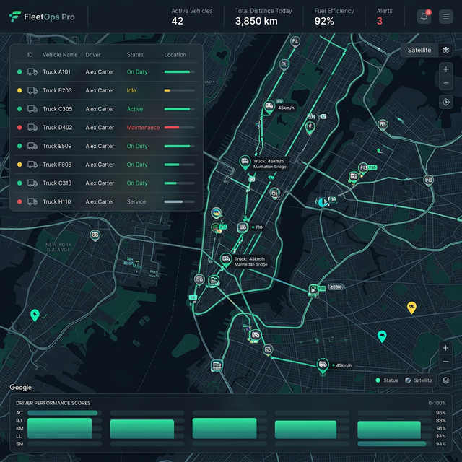Open the bottom-right map layers stack icon
The width and height of the screenshot is (462, 462).
pos(446,380)
